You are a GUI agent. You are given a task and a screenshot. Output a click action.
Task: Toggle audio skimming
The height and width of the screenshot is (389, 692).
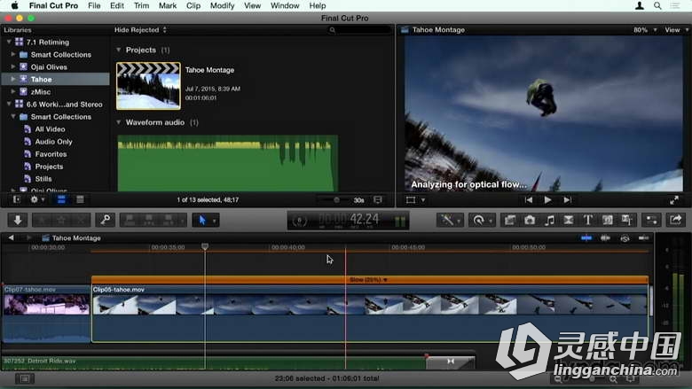[x=605, y=237]
